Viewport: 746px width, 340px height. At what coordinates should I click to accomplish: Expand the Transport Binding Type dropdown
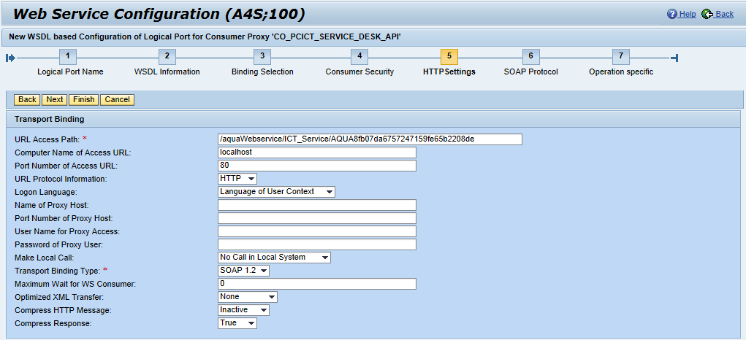[244, 271]
